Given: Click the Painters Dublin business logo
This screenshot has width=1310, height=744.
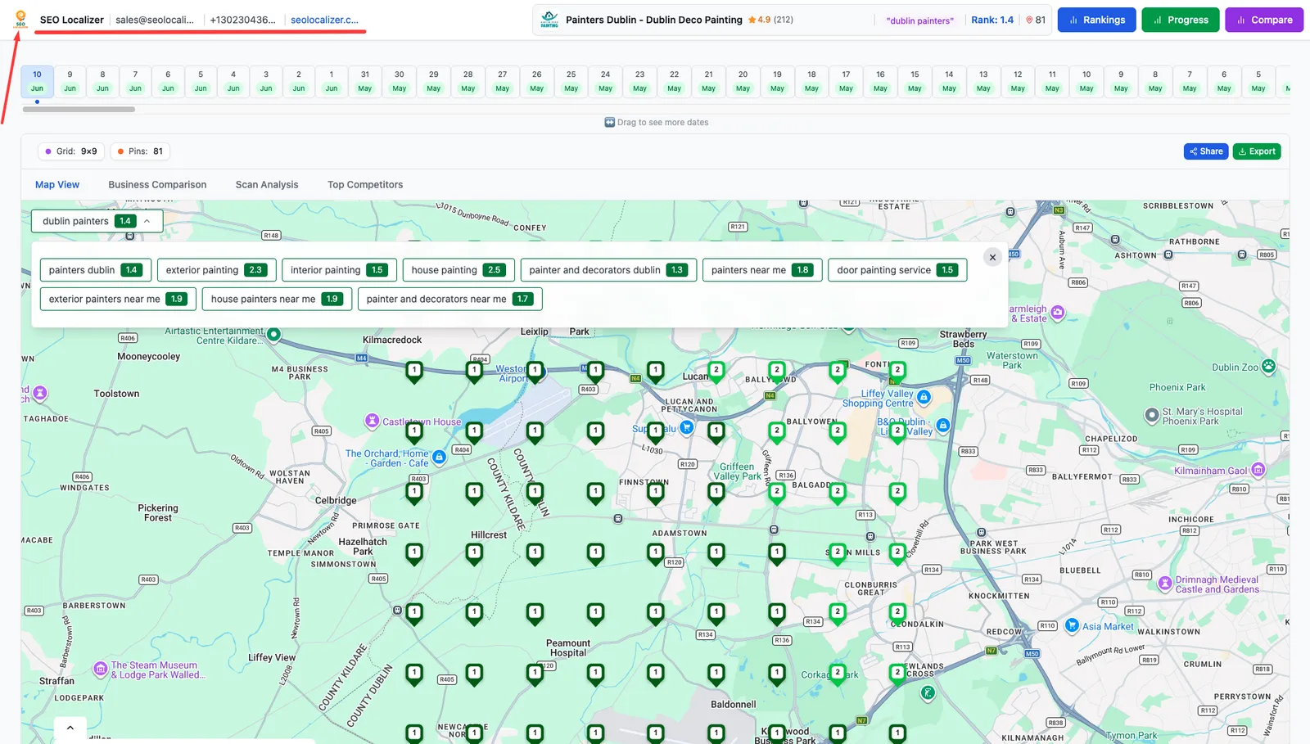Looking at the screenshot, I should 549,20.
